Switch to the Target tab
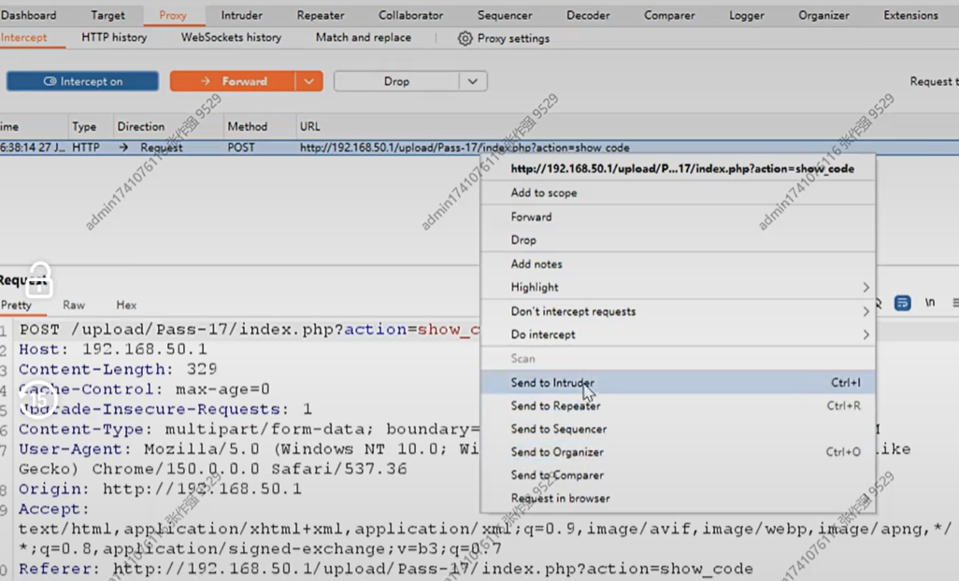Screen dimensions: 959x581 pos(107,15)
